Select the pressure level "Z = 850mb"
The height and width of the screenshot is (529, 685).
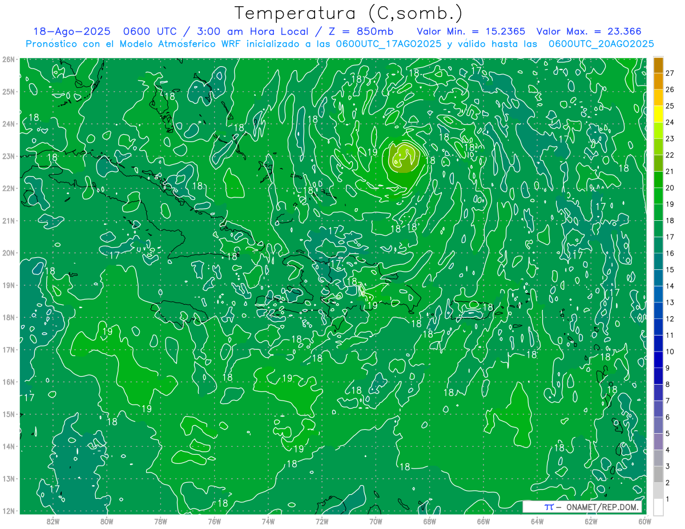coord(362,32)
